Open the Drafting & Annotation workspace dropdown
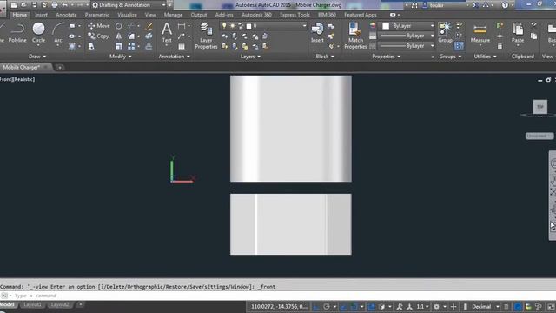556x313 pixels. tap(129, 5)
